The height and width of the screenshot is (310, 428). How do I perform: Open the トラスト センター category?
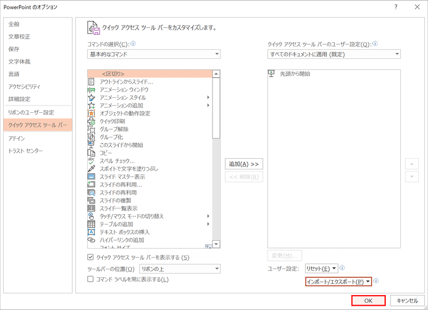[37, 151]
